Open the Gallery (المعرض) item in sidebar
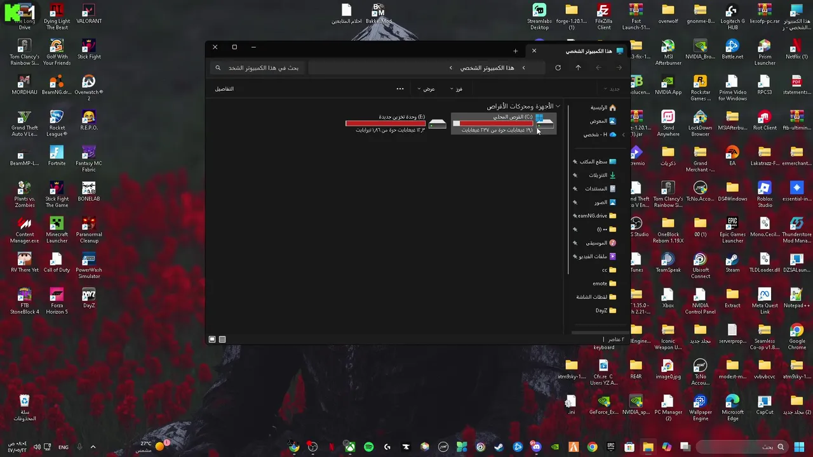The width and height of the screenshot is (813, 457). coord(603,121)
